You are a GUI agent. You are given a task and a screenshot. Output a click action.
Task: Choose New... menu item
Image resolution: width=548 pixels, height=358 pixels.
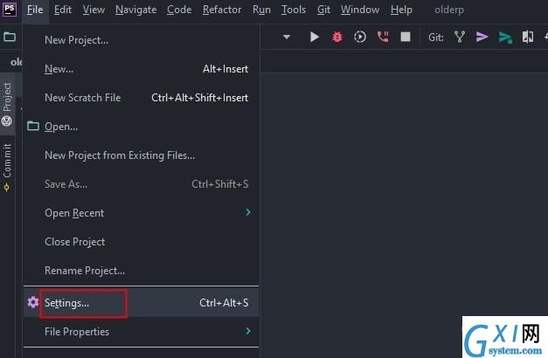coord(142,69)
